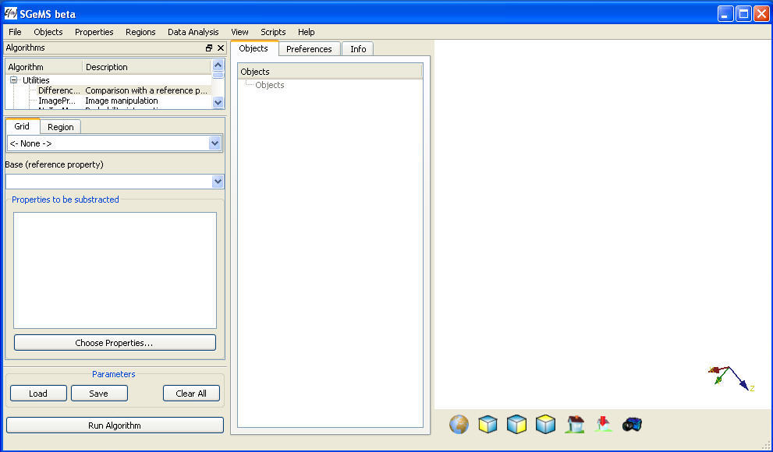
Task: Click the house with red arrow icon
Action: tap(604, 425)
